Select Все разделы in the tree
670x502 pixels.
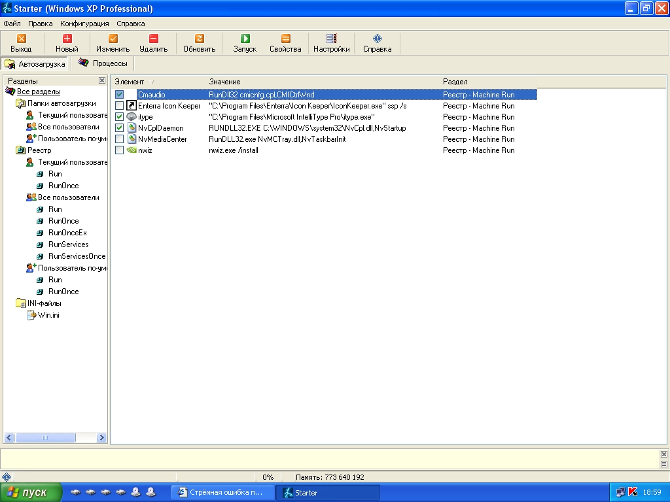tap(39, 92)
